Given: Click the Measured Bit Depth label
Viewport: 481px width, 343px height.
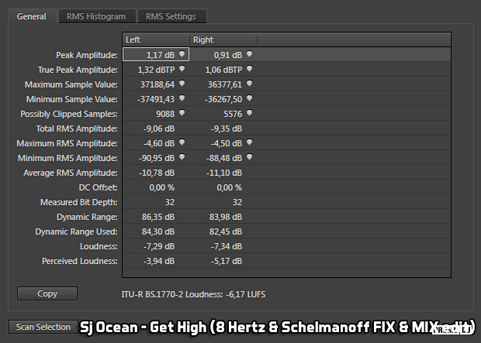Looking at the screenshot, I should click(79, 202).
